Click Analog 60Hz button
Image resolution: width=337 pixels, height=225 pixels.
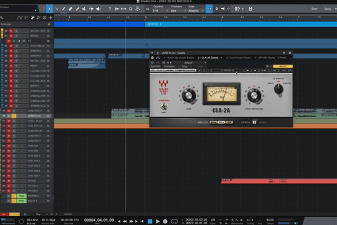(x=221, y=122)
